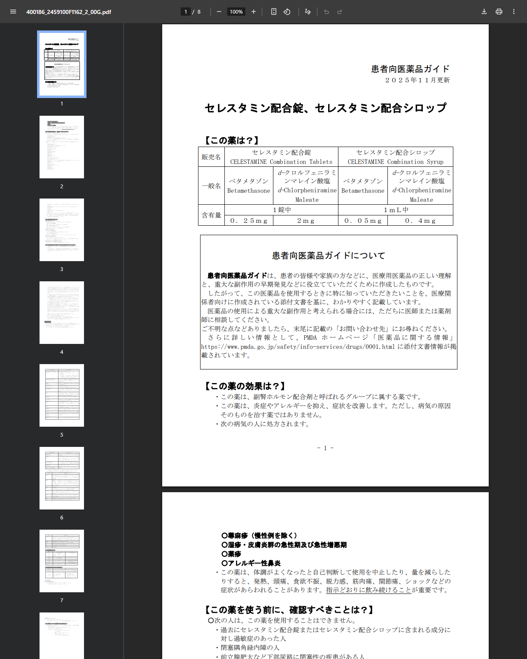The height and width of the screenshot is (659, 527).
Task: Jump to page 2 thumbnail
Action: pyautogui.click(x=62, y=147)
